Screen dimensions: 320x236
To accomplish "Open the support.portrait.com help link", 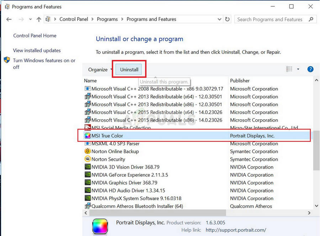I will 236,230.
